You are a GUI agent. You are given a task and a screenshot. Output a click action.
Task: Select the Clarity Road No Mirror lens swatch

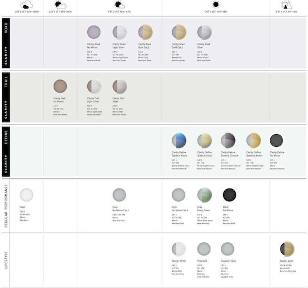(94, 32)
